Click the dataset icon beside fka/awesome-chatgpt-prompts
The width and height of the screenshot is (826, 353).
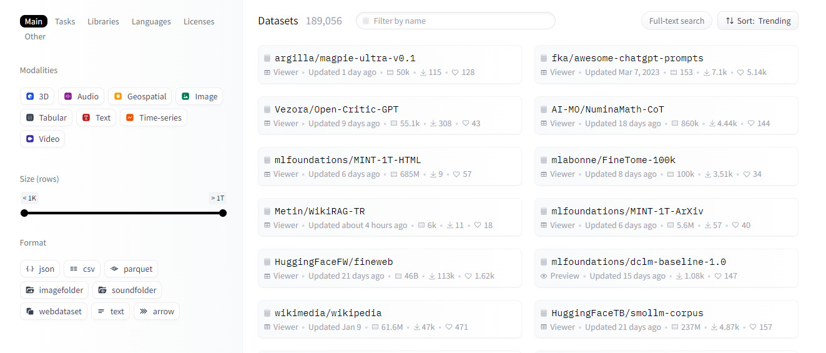(x=544, y=58)
